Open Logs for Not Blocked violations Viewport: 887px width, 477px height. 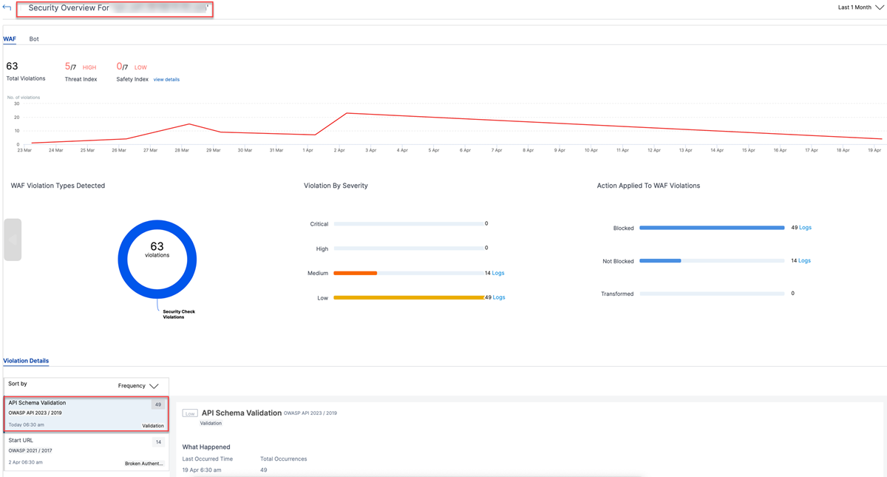(x=804, y=260)
